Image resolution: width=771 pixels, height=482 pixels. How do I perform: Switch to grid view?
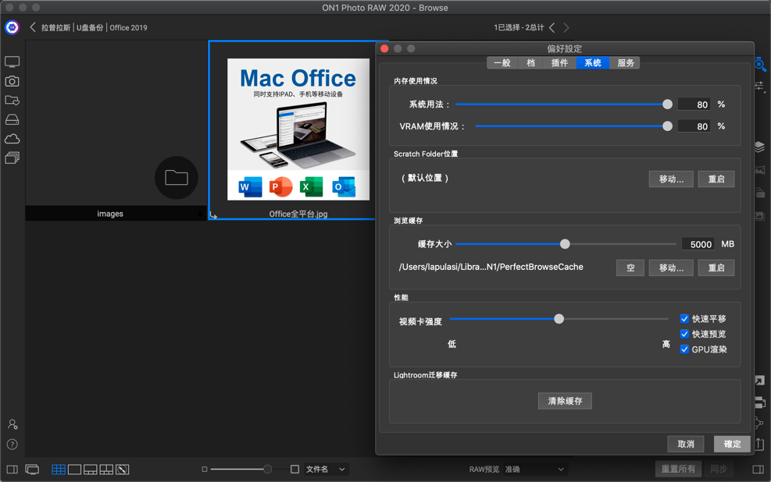[x=59, y=470]
